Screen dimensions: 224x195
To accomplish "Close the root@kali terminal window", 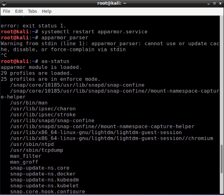I will (x=221, y=3).
